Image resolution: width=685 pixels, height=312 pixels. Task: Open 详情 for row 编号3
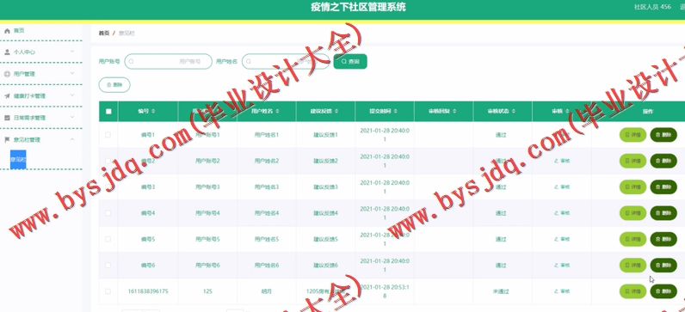633,187
